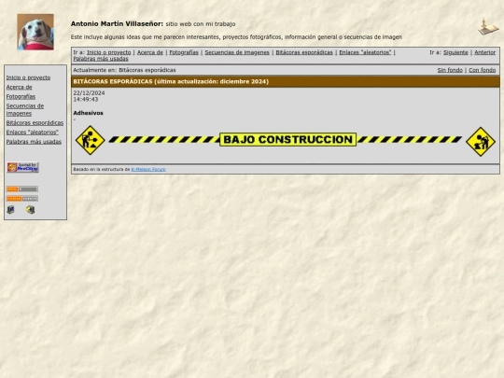Viewport: 504px width, 378px height.
Task: Click the plain computer monitor icon
Action: pos(10,210)
